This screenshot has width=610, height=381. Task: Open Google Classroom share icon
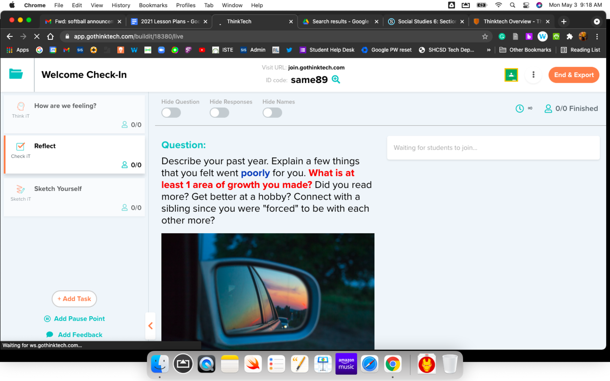click(511, 75)
